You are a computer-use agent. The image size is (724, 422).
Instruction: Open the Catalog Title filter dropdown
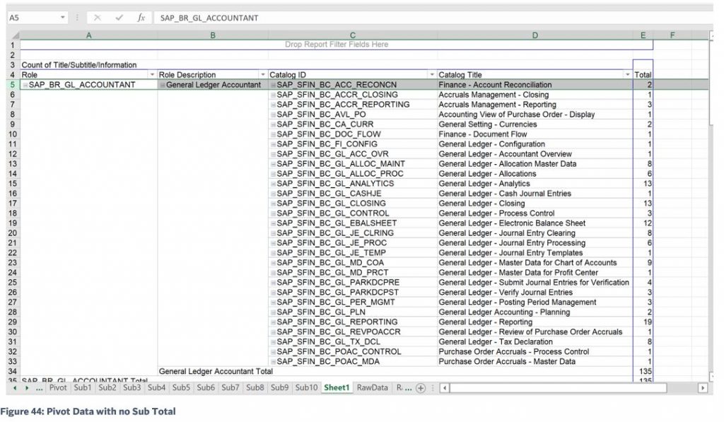pyautogui.click(x=628, y=75)
